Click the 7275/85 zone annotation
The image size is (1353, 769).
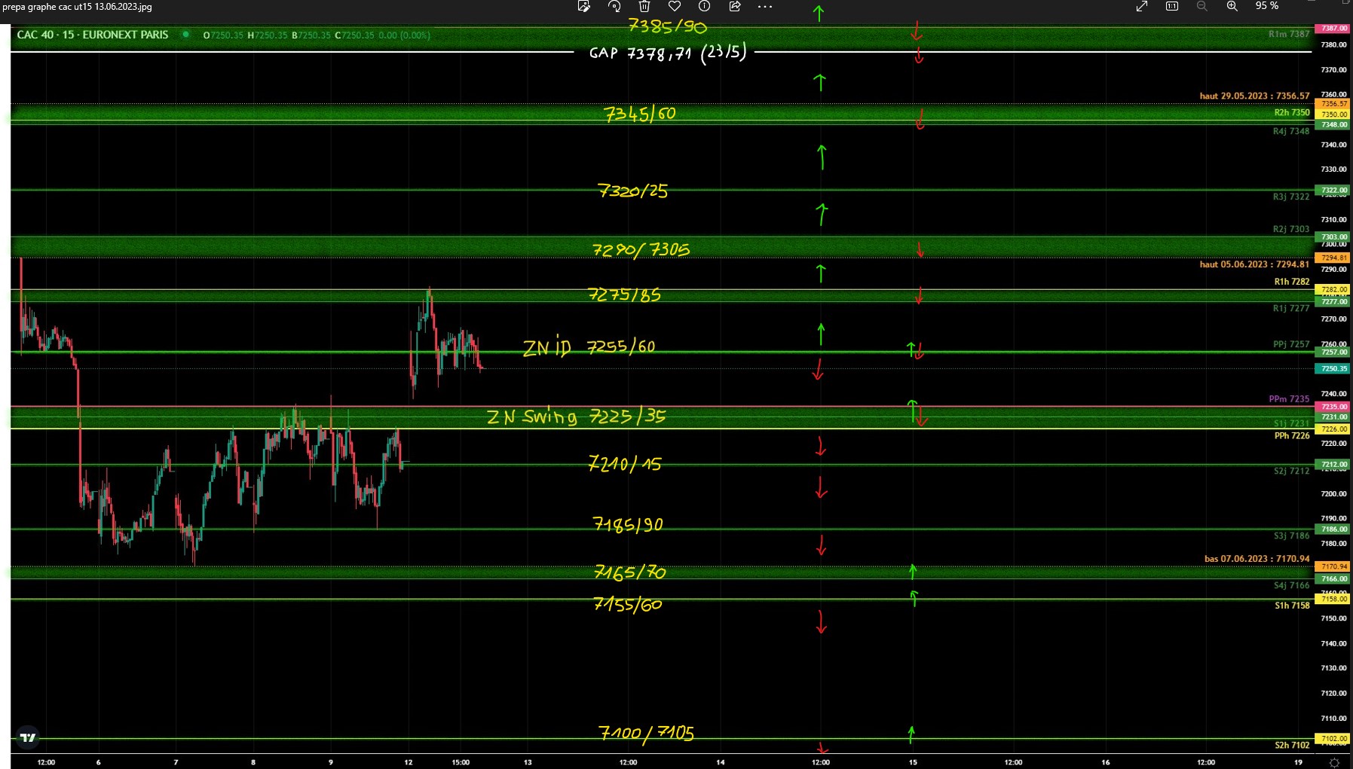[x=624, y=294]
